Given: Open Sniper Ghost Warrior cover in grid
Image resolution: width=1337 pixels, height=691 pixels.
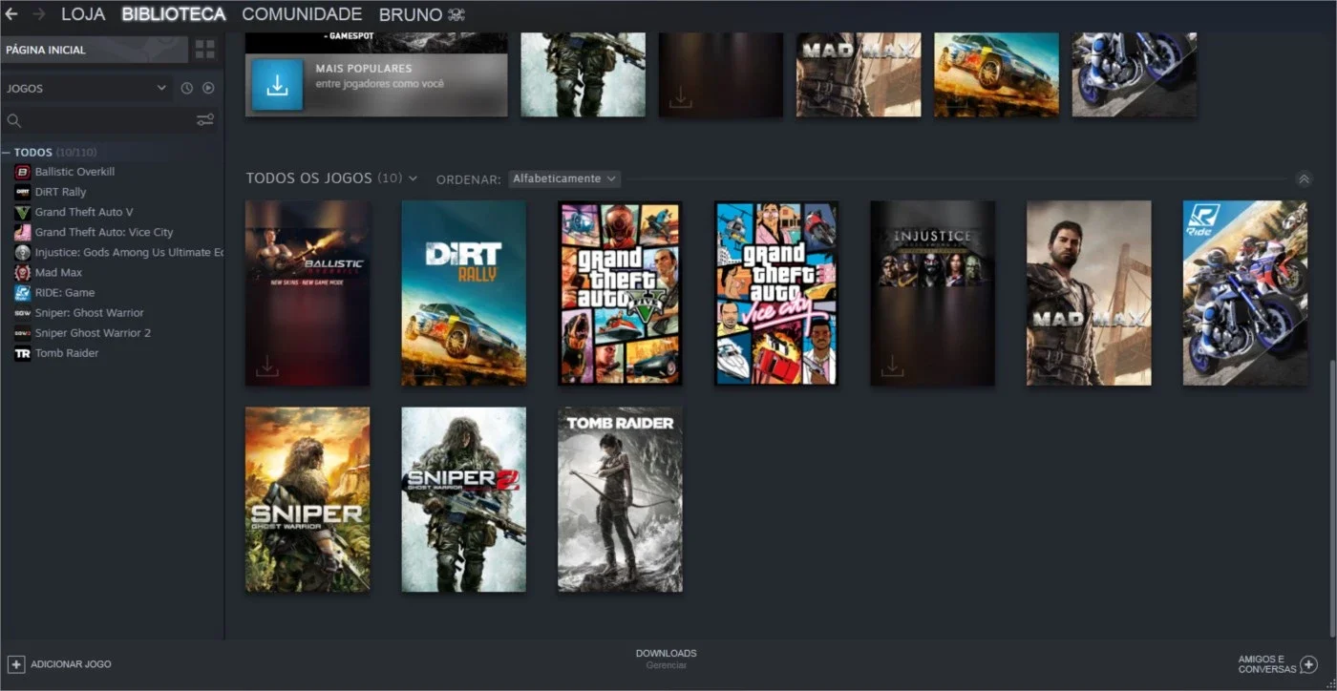Looking at the screenshot, I should click(x=308, y=499).
